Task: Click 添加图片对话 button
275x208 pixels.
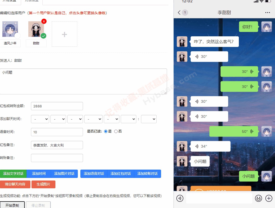Action: tap(64, 174)
